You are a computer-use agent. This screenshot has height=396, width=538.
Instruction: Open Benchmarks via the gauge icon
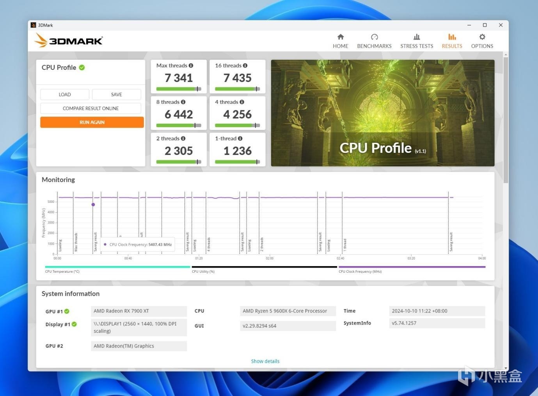[x=375, y=37]
